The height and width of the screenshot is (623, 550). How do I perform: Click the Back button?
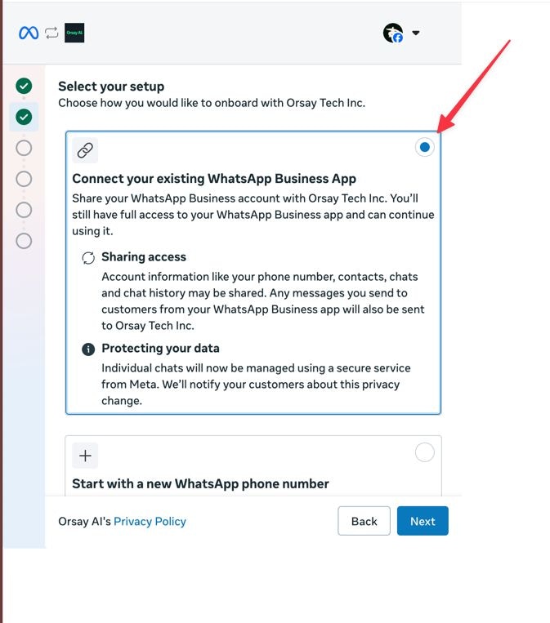(364, 521)
